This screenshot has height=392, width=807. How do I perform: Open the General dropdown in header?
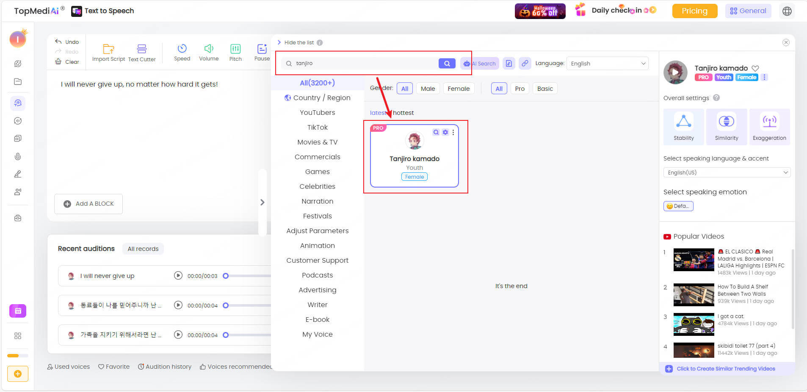[x=748, y=11]
